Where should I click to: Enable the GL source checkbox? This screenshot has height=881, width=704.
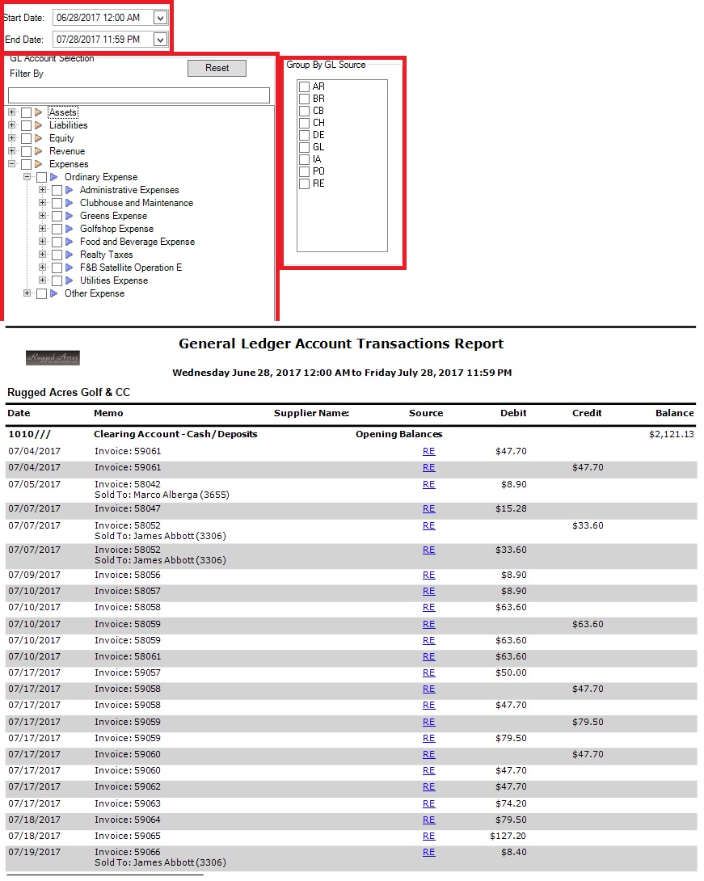304,147
